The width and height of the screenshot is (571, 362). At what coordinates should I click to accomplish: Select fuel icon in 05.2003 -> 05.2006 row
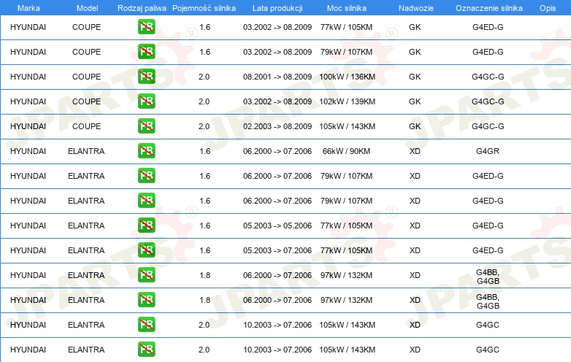pyautogui.click(x=146, y=226)
